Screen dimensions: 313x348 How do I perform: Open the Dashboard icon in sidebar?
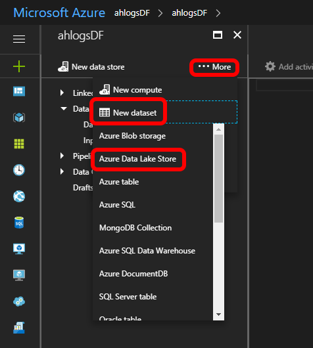tap(19, 91)
